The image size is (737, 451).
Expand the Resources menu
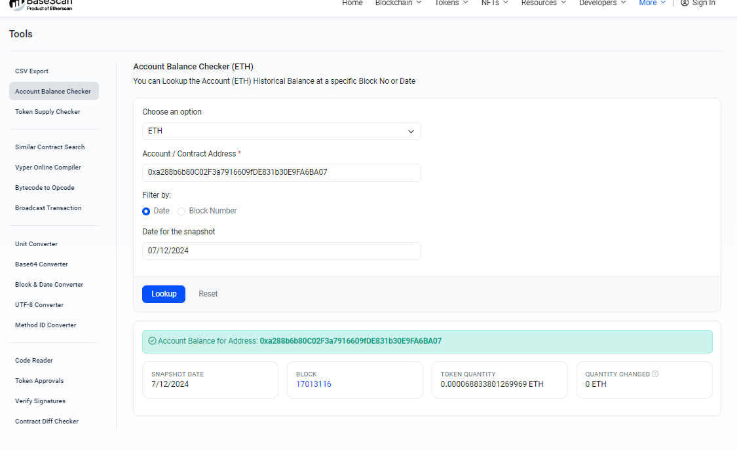click(x=543, y=3)
